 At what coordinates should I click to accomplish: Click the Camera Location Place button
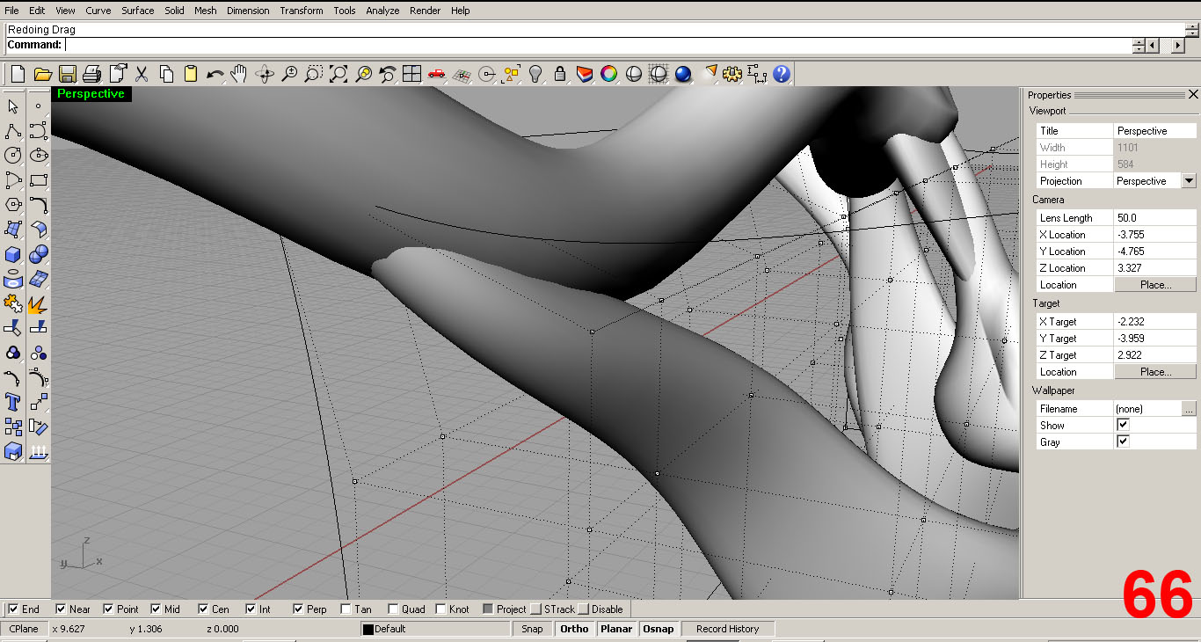(x=1155, y=284)
